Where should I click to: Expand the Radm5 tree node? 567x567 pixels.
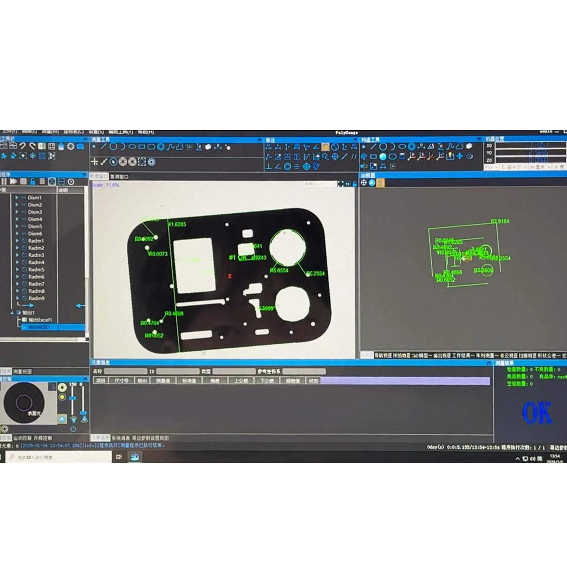17,269
